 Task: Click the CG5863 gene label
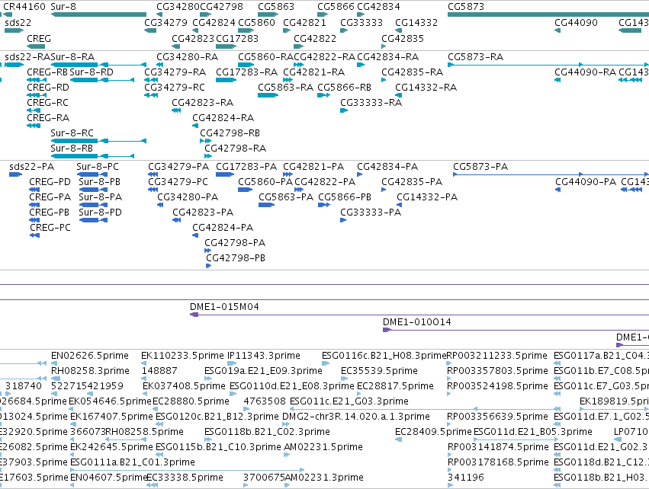(276, 7)
